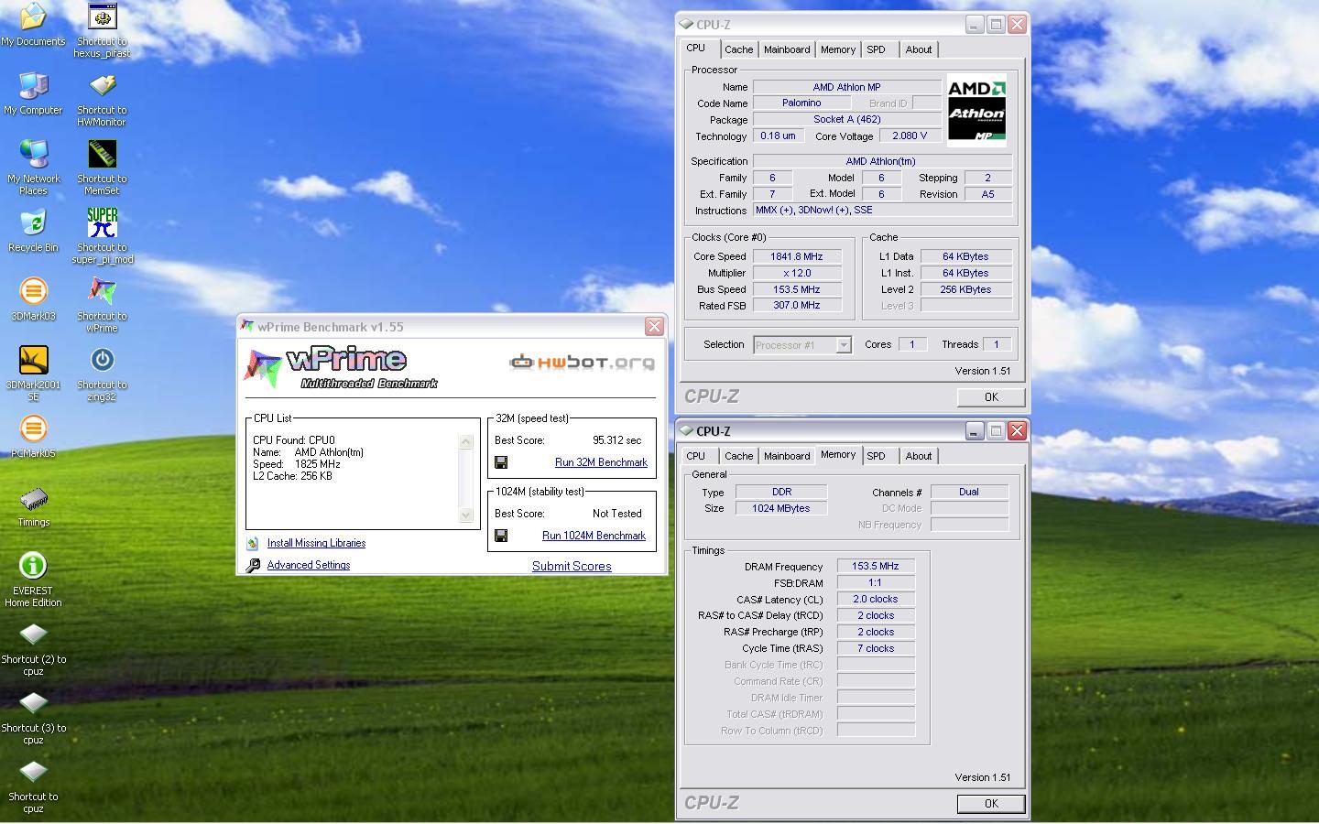Select the Timings desktop icon
Screen dimensions: 1319x824
[33, 497]
